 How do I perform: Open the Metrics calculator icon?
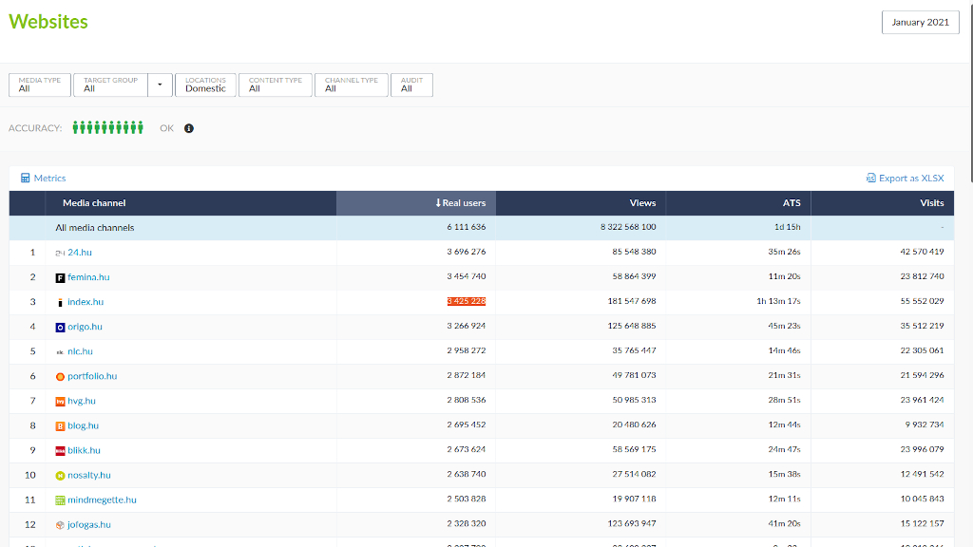(26, 178)
